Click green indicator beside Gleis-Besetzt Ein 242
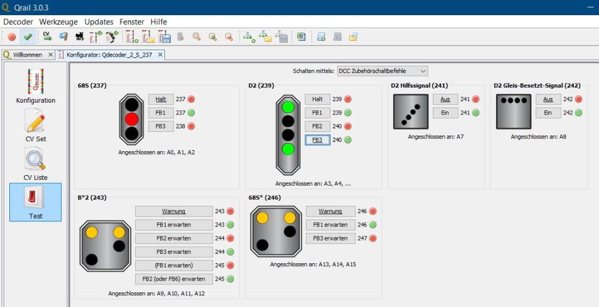The height and width of the screenshot is (307, 599). (579, 113)
